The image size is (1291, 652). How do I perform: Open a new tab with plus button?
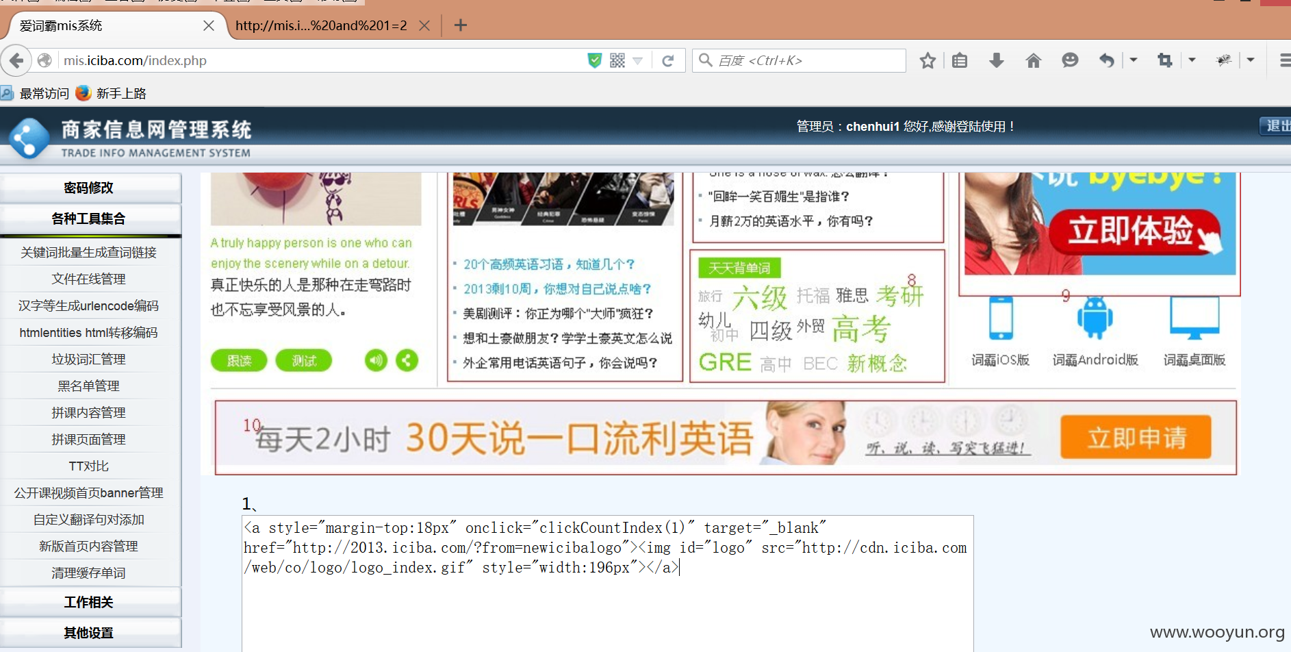click(x=461, y=26)
